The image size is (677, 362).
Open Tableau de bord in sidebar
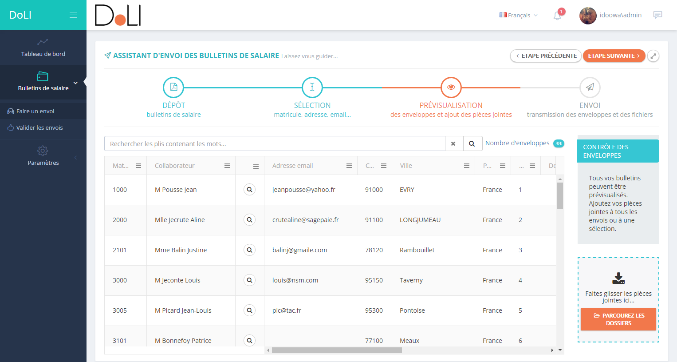43,48
